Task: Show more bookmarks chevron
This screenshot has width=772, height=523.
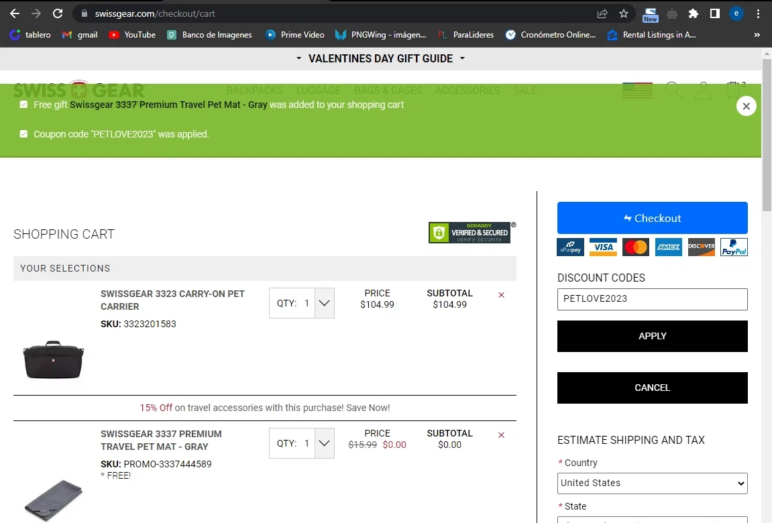Action: tap(757, 35)
